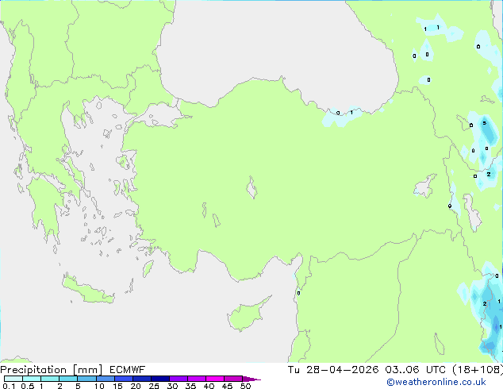Choose the dark navy legend swatch between 25 and 30
Screen dimensions: 503x389
160,379
